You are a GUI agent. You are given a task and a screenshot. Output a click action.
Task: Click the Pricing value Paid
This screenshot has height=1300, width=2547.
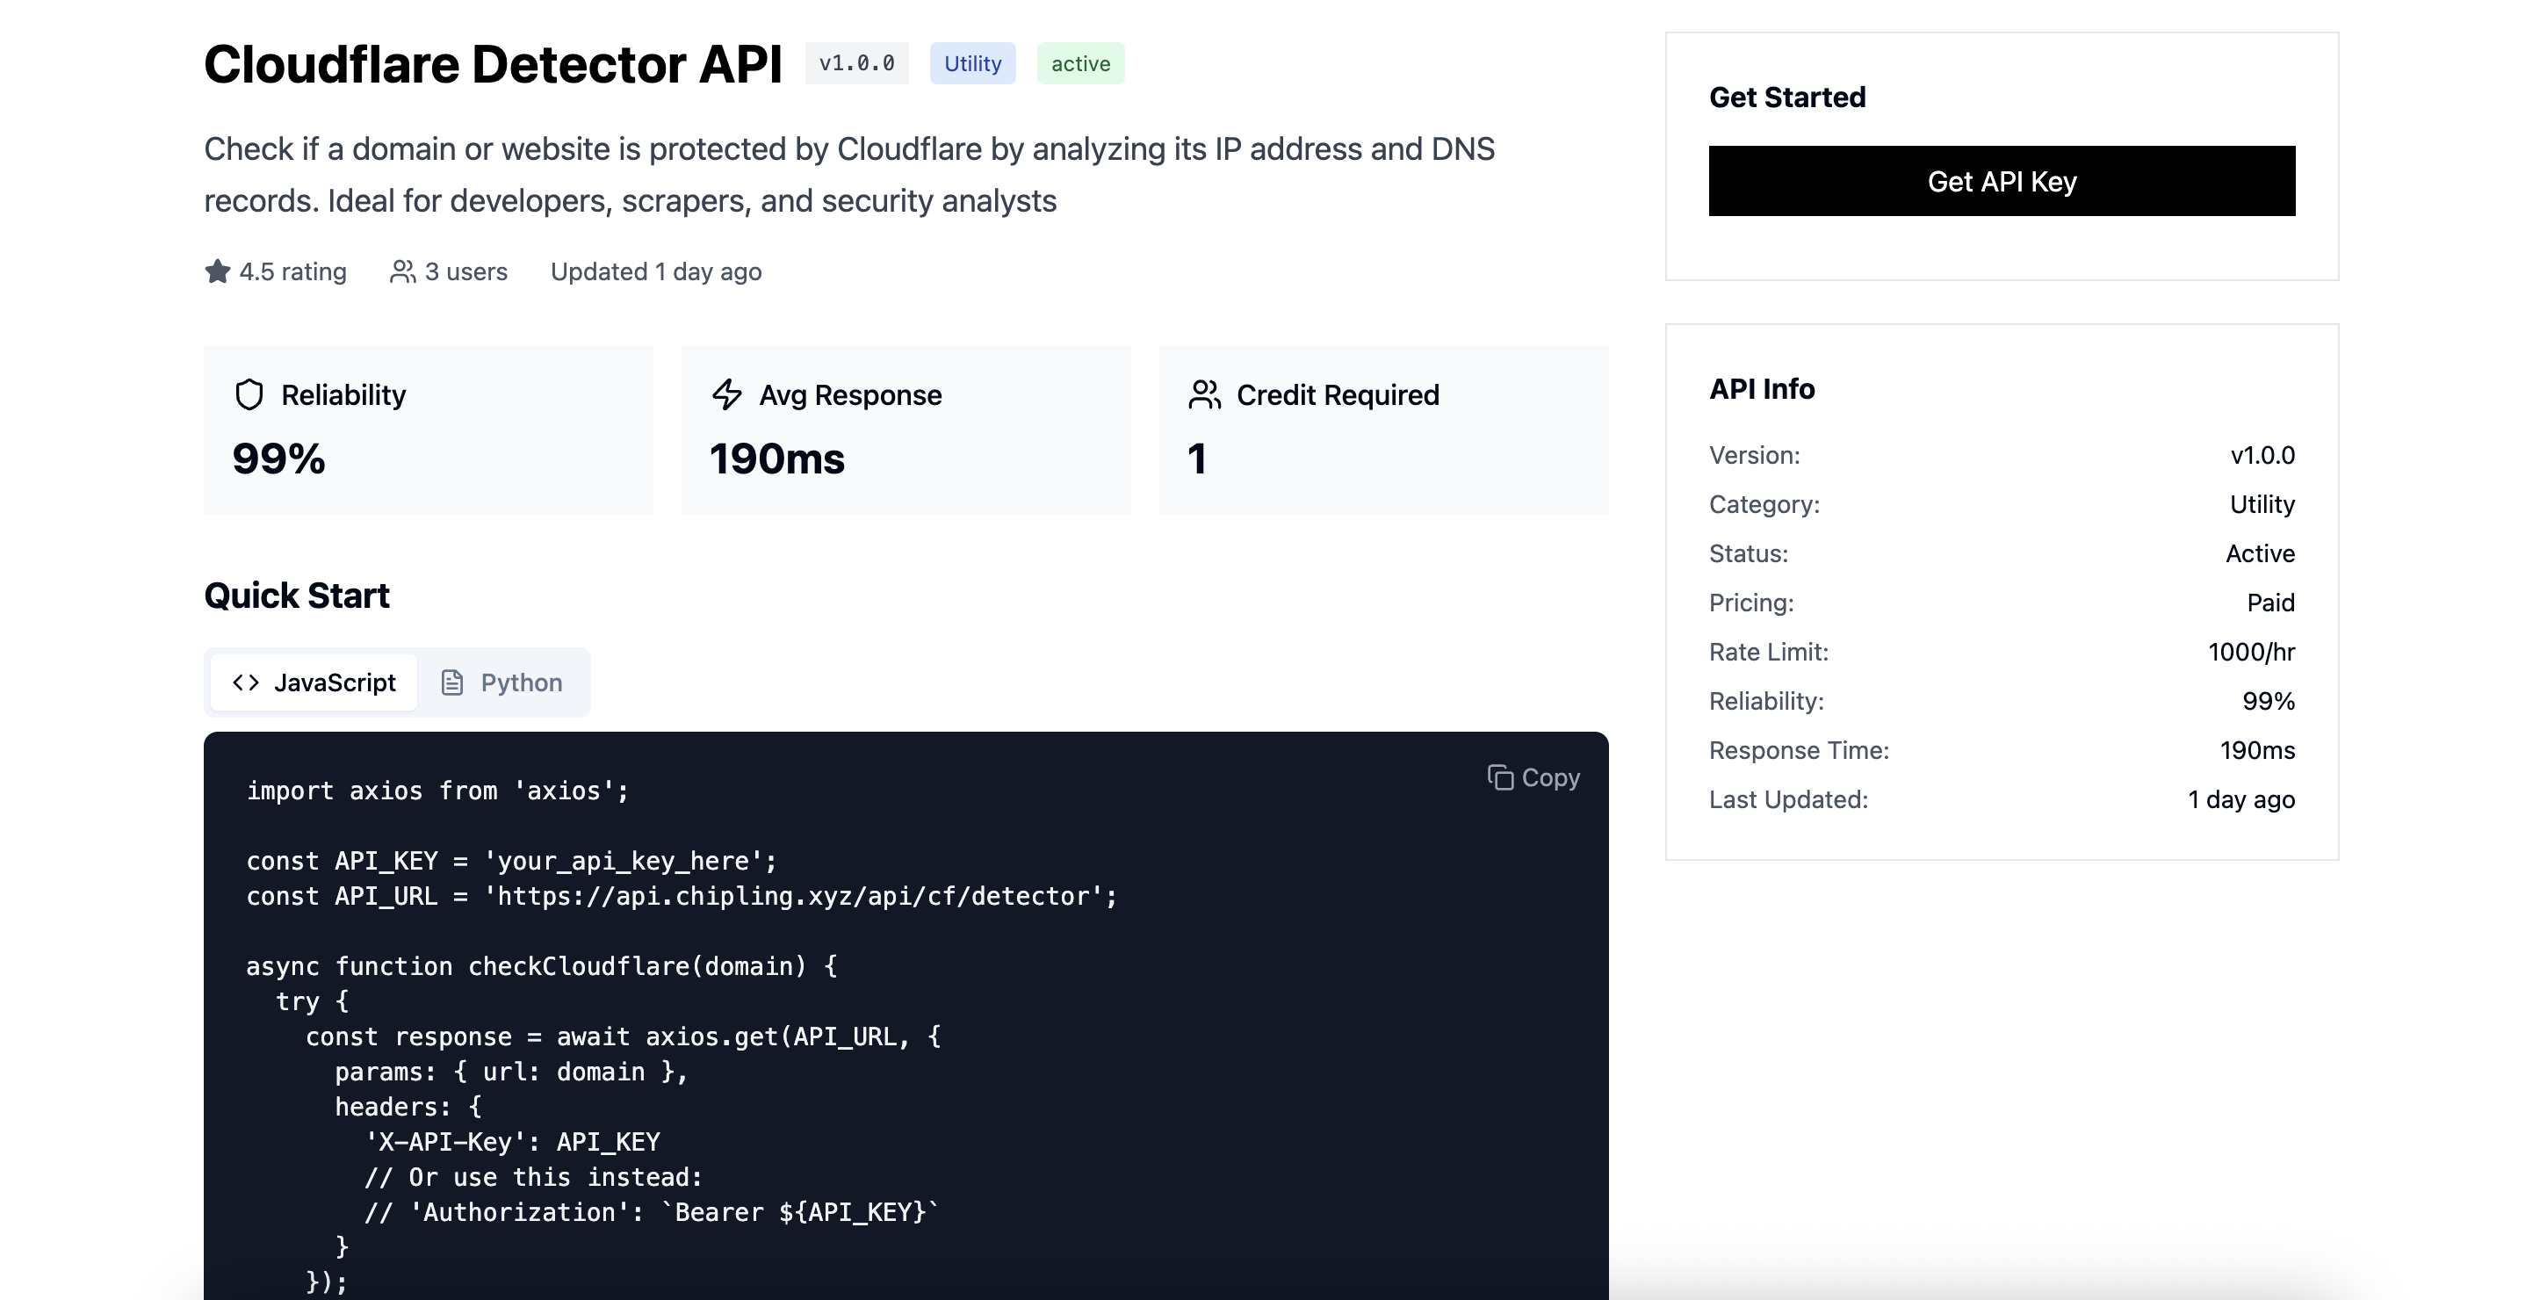2270,602
